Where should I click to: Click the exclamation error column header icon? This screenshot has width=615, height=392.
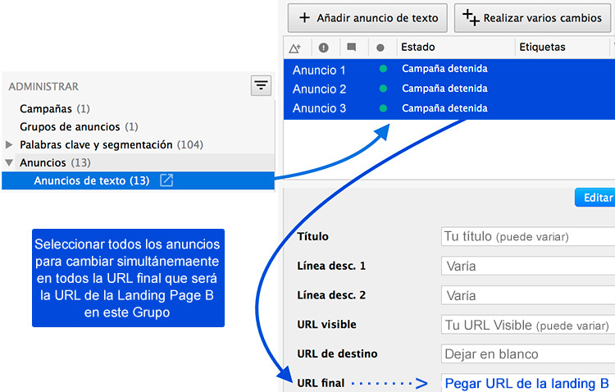323,48
